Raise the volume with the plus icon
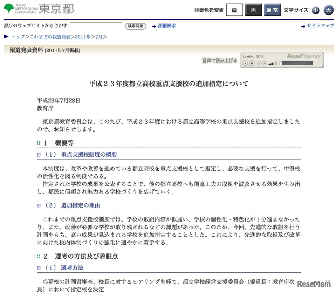 click(265, 63)
